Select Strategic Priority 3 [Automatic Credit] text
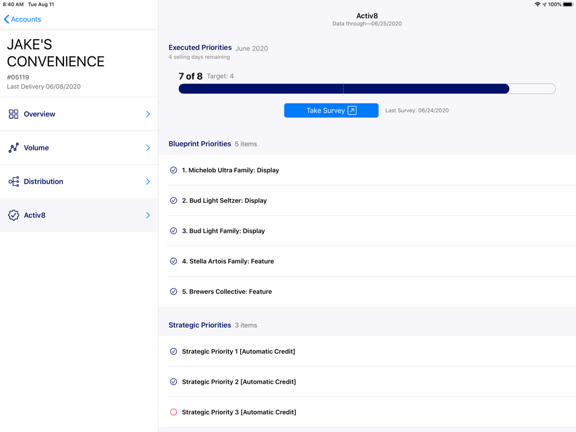Viewport: 576px width, 432px height. [x=239, y=412]
